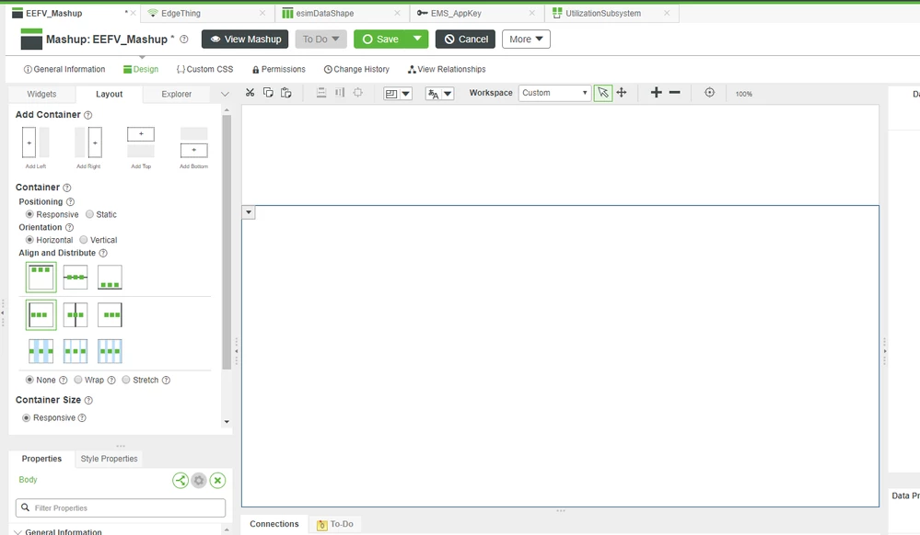Click the View Mashup button
Screen dimensions: 920x535
pyautogui.click(x=245, y=40)
